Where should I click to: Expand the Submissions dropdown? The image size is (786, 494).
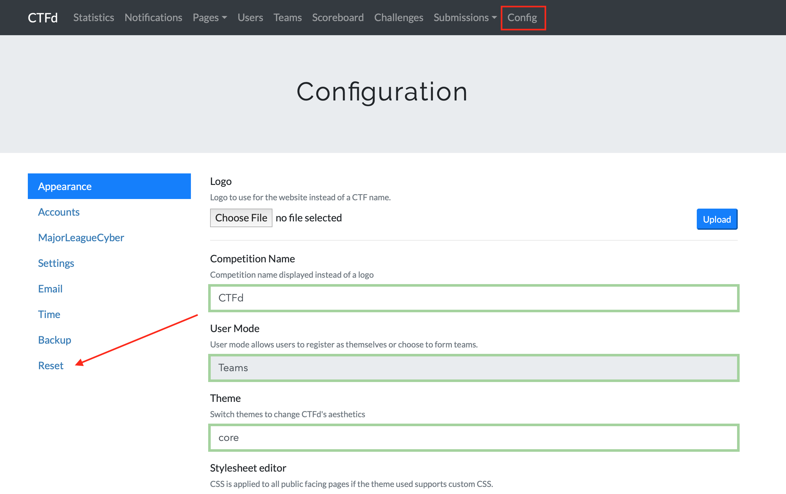(465, 18)
